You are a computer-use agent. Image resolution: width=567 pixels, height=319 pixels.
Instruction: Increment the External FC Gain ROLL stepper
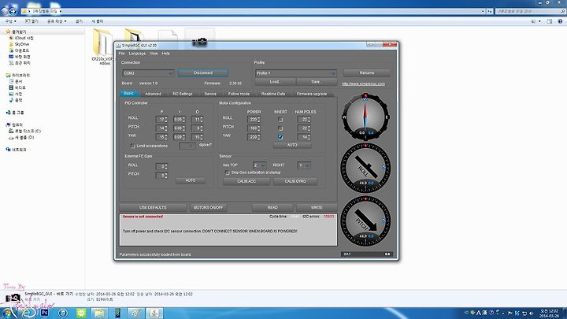pos(166,165)
